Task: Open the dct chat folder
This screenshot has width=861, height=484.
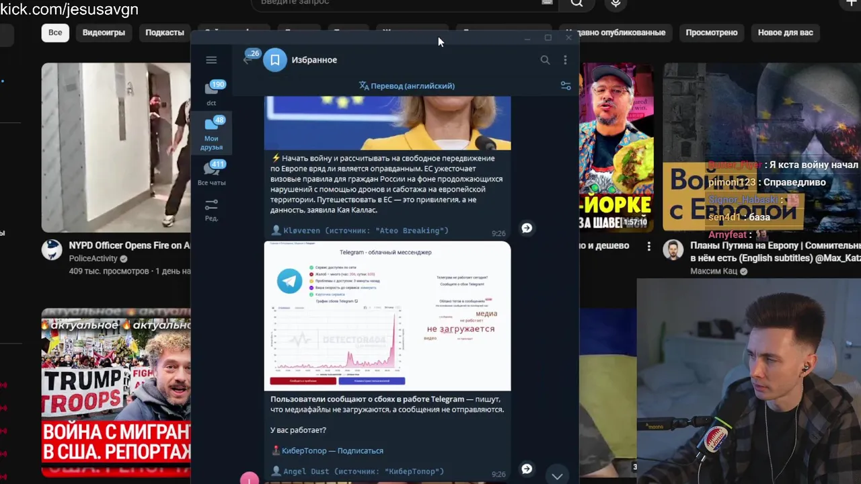Action: (x=211, y=93)
